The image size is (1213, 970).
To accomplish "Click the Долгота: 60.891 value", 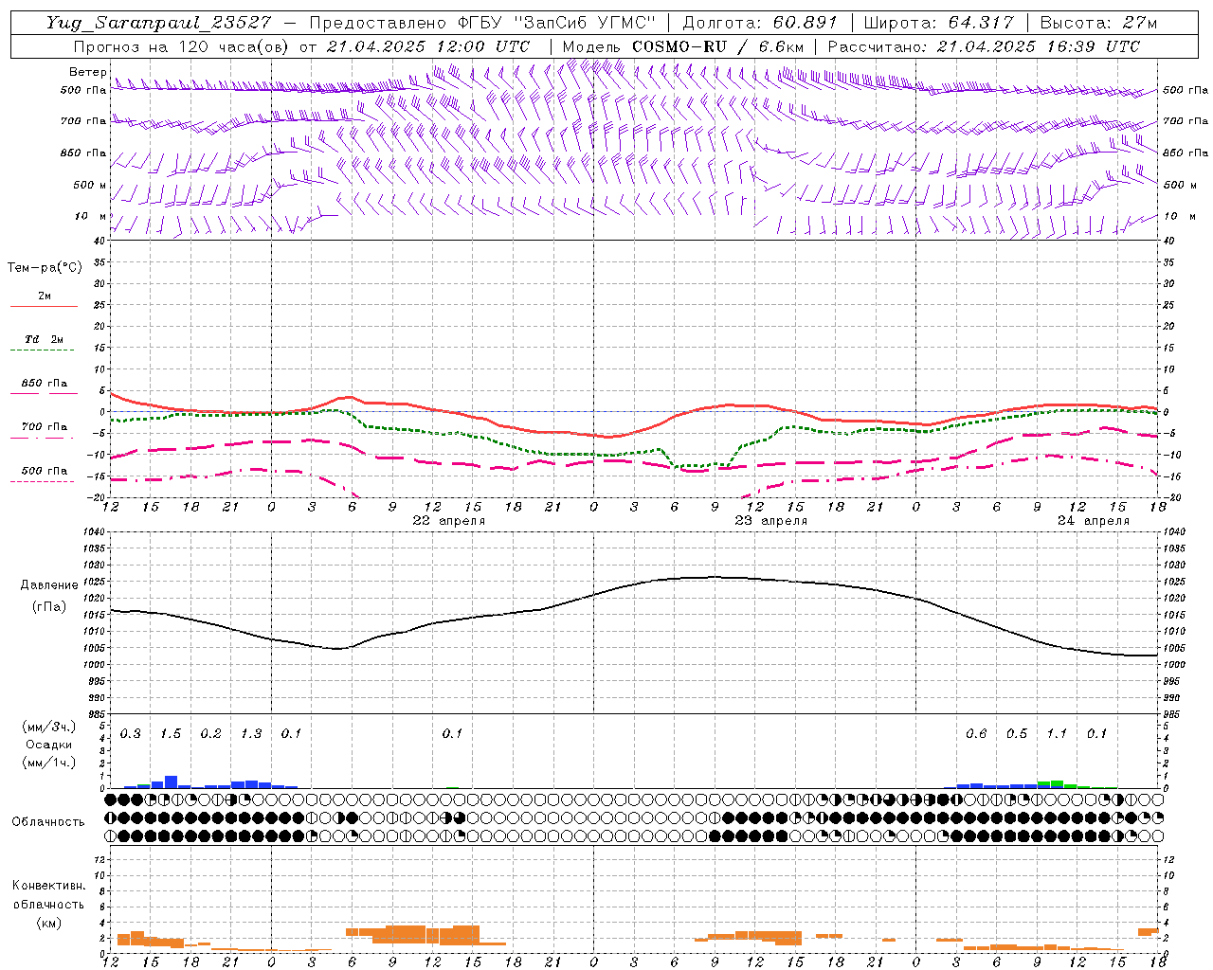I will [x=760, y=23].
